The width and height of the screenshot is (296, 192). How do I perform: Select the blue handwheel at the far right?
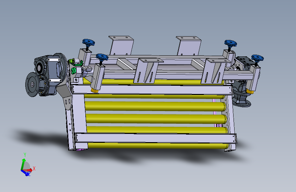click(257, 58)
